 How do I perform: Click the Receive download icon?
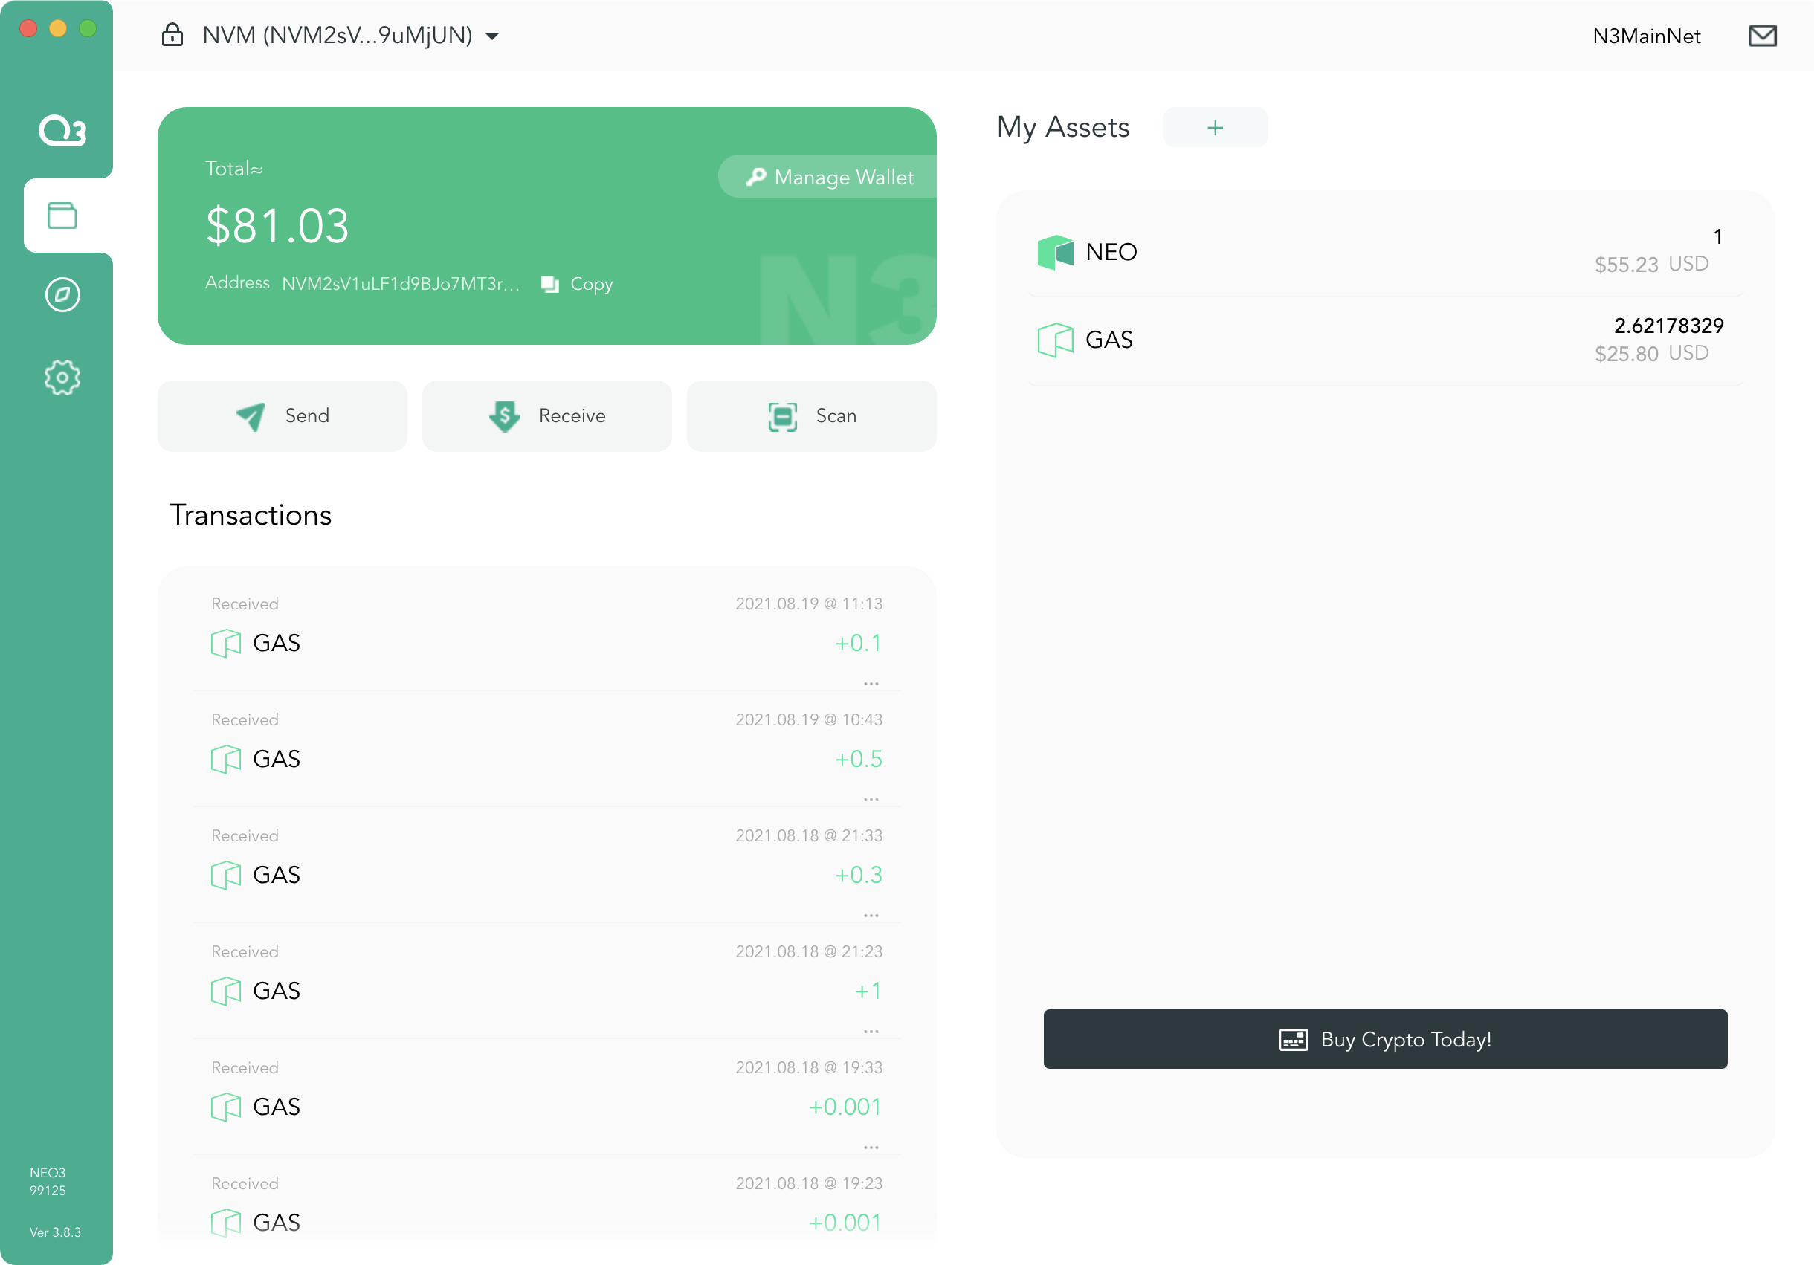click(x=504, y=415)
